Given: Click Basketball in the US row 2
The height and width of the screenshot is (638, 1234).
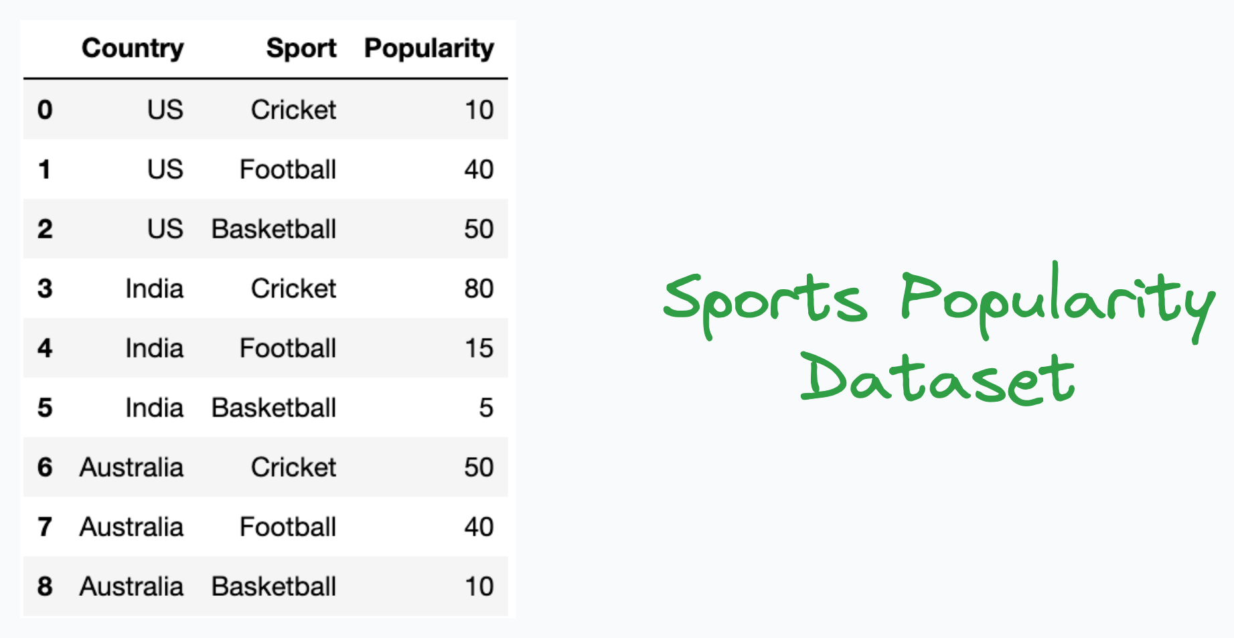Looking at the screenshot, I should click(x=274, y=229).
